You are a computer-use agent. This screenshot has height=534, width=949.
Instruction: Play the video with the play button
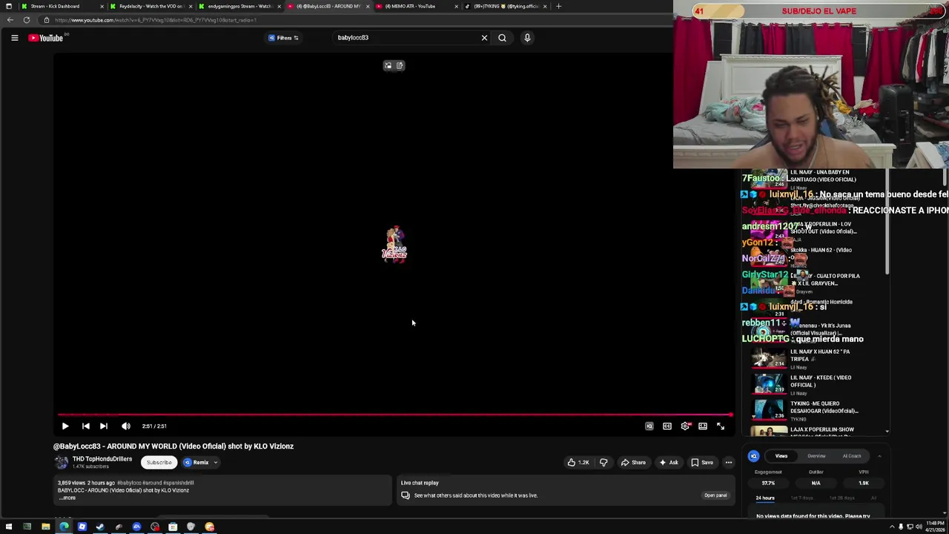65,426
